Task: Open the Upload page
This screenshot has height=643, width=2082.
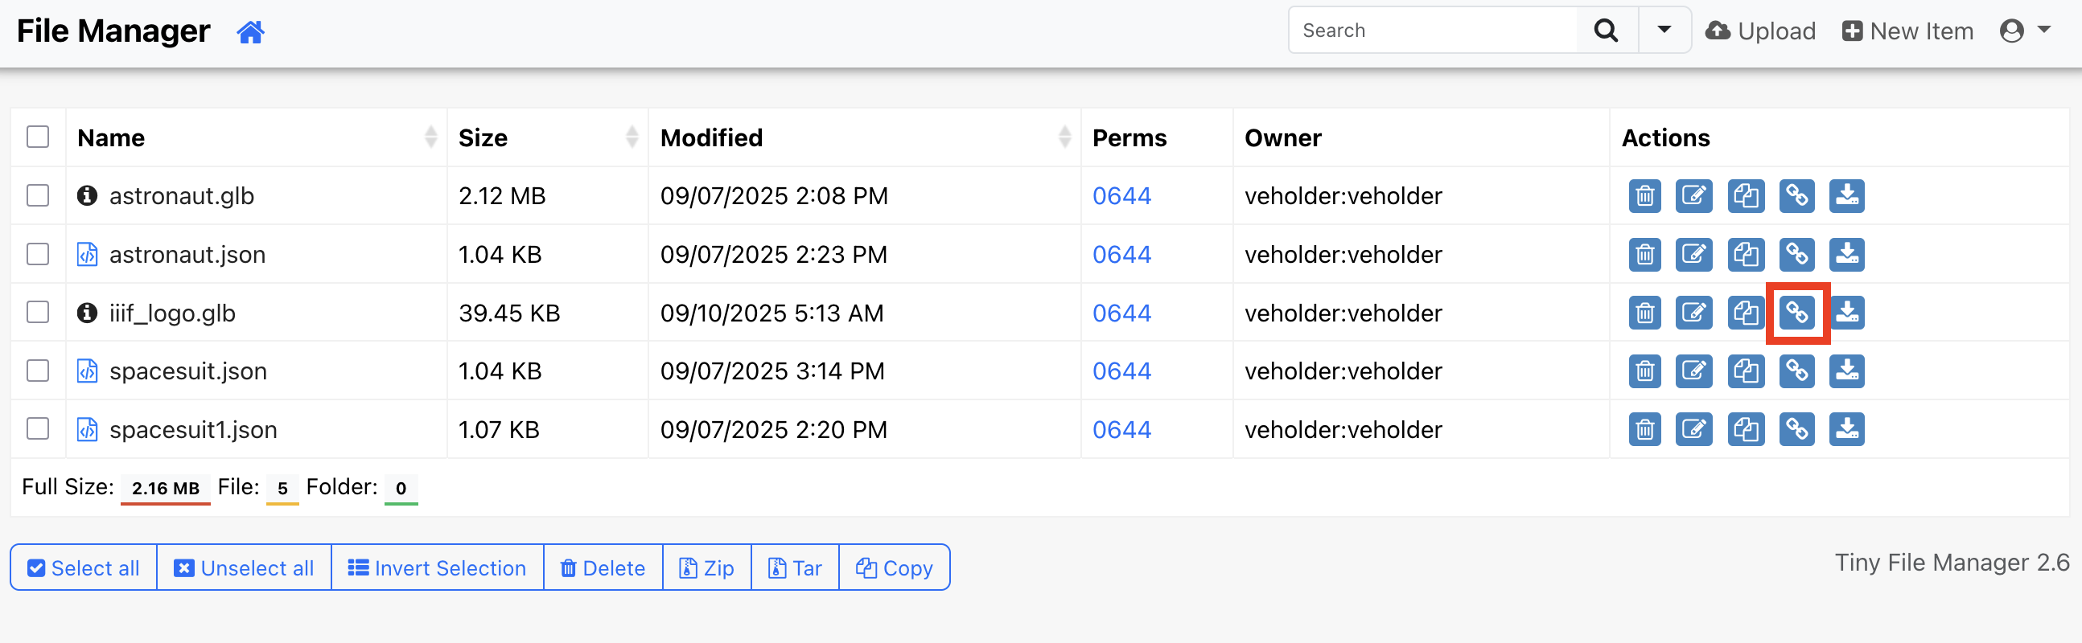Action: click(x=1760, y=31)
